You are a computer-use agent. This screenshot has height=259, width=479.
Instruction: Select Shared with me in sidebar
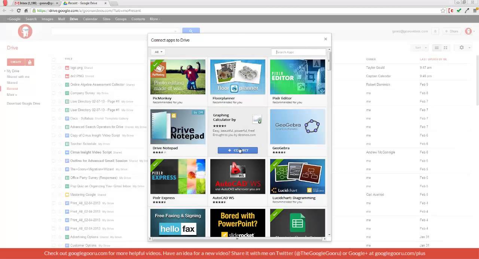pyautogui.click(x=18, y=77)
